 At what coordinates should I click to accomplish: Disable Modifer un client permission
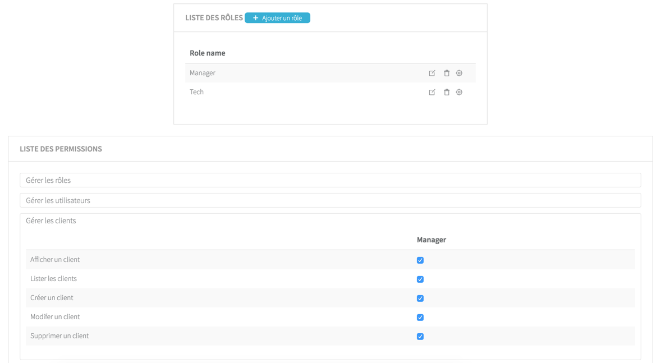[x=420, y=318]
